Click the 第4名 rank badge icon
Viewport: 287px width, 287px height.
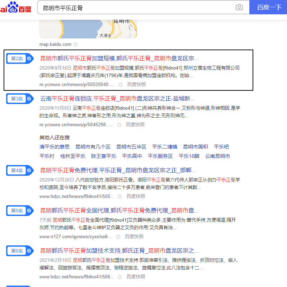click(x=20, y=170)
